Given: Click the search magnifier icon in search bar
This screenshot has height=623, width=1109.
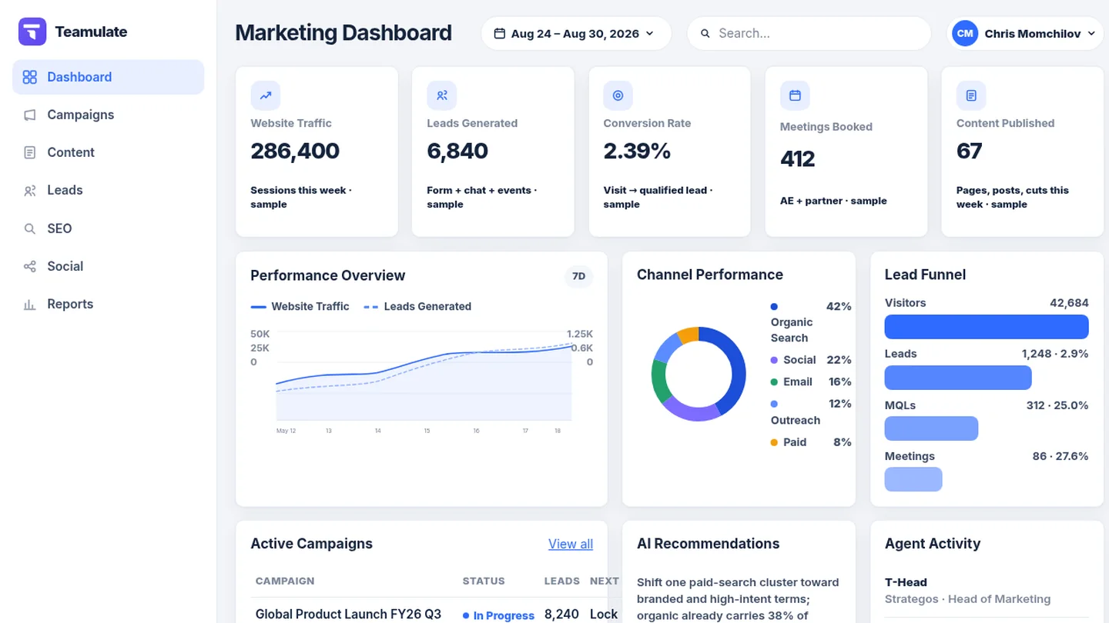Looking at the screenshot, I should click(705, 34).
